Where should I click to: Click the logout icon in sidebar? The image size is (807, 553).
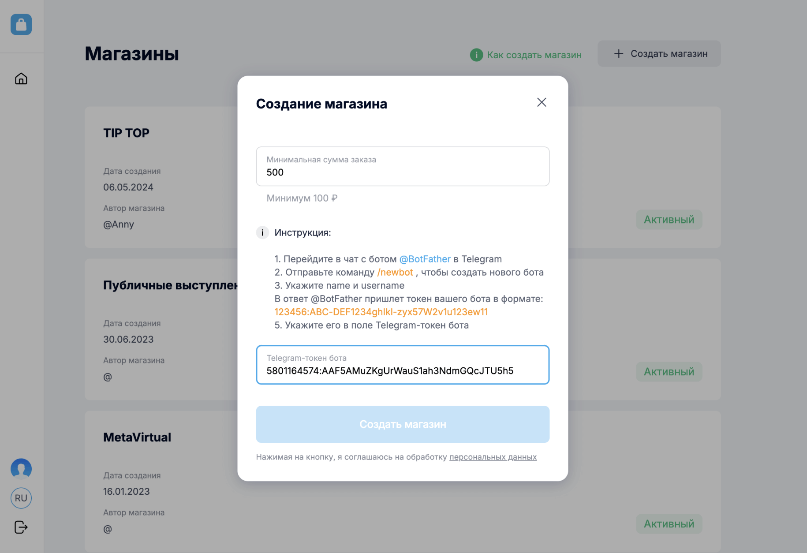pos(21,527)
